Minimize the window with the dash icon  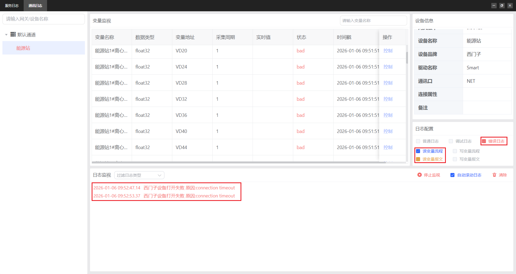pyautogui.click(x=494, y=5)
